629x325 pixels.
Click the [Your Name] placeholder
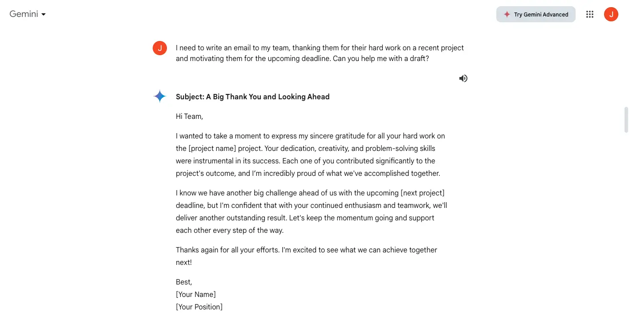196,294
